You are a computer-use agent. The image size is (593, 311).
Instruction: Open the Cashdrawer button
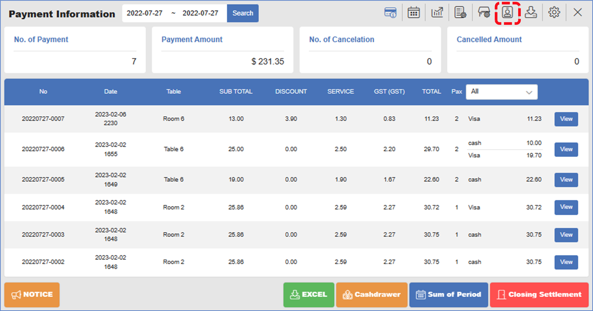coord(371,294)
